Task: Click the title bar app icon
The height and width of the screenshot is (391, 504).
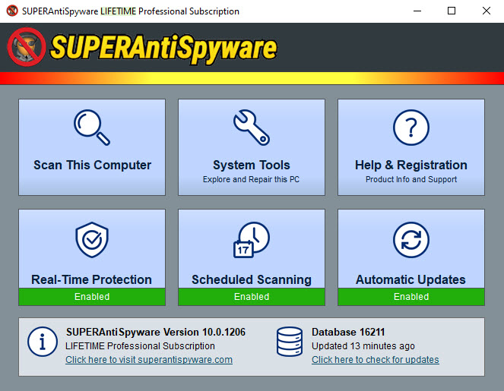Action: tap(12, 11)
